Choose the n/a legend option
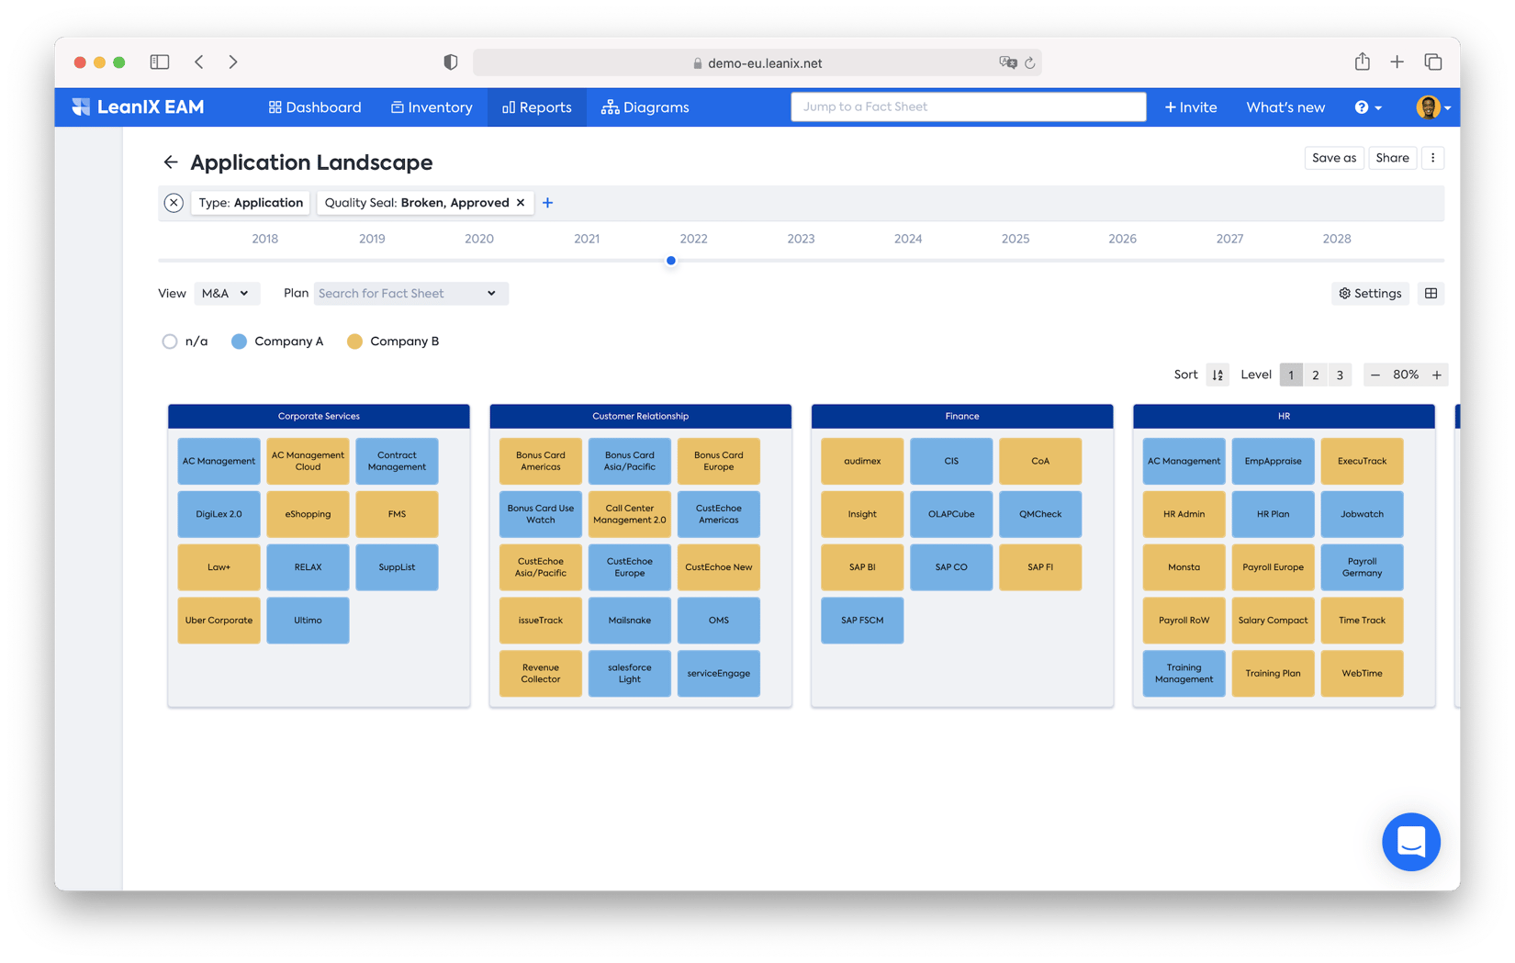 point(170,341)
